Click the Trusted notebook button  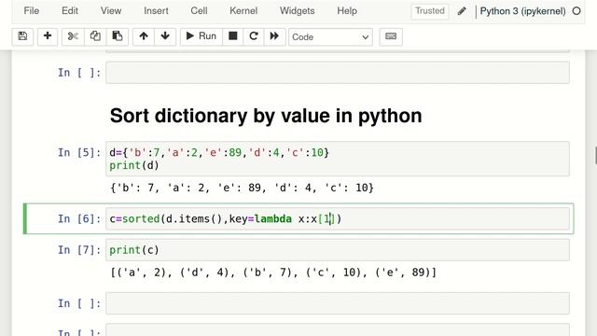pyautogui.click(x=430, y=11)
